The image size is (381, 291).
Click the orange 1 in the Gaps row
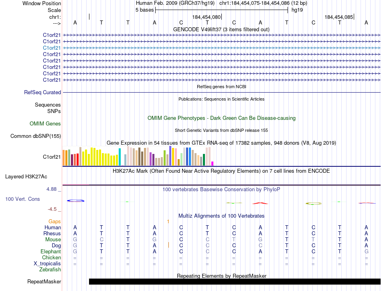coord(168,221)
